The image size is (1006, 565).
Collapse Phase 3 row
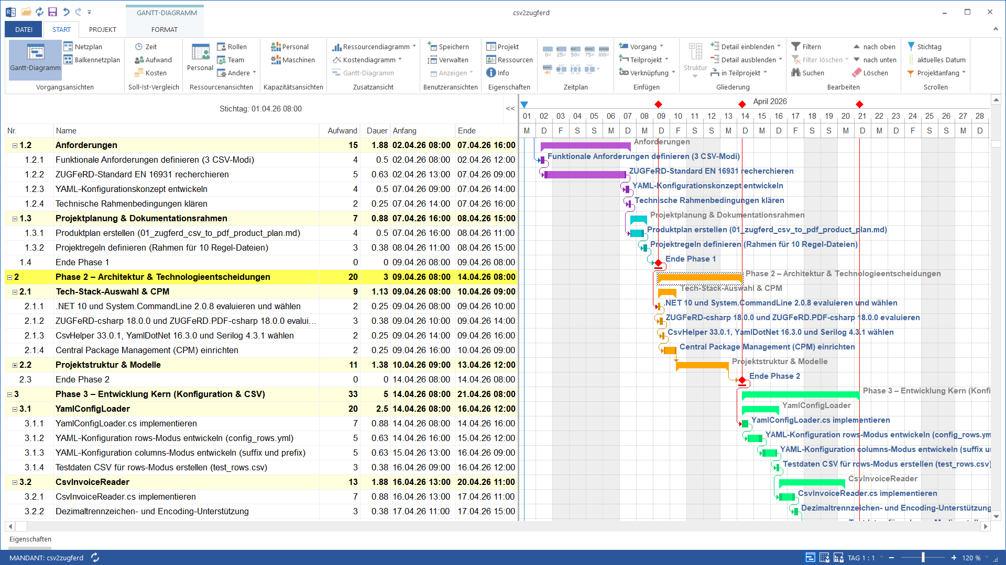[9, 394]
